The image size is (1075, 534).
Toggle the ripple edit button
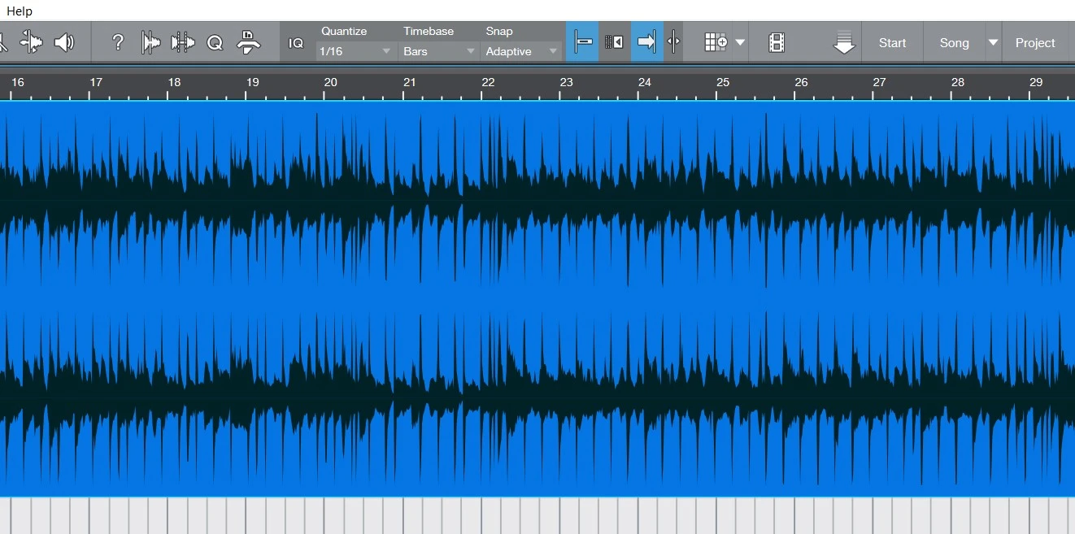click(x=614, y=42)
